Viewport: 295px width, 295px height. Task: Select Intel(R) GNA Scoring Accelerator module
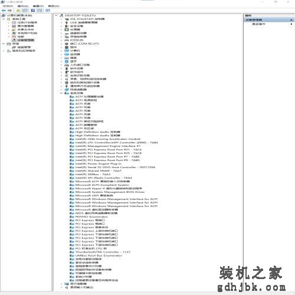click(x=108, y=139)
